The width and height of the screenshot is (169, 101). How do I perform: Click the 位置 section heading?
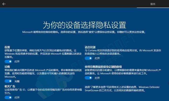(7, 47)
